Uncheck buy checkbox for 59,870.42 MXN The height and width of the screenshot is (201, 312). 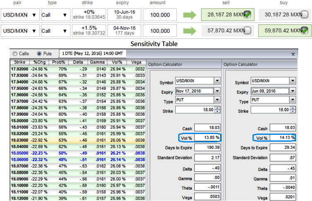[x=305, y=31]
